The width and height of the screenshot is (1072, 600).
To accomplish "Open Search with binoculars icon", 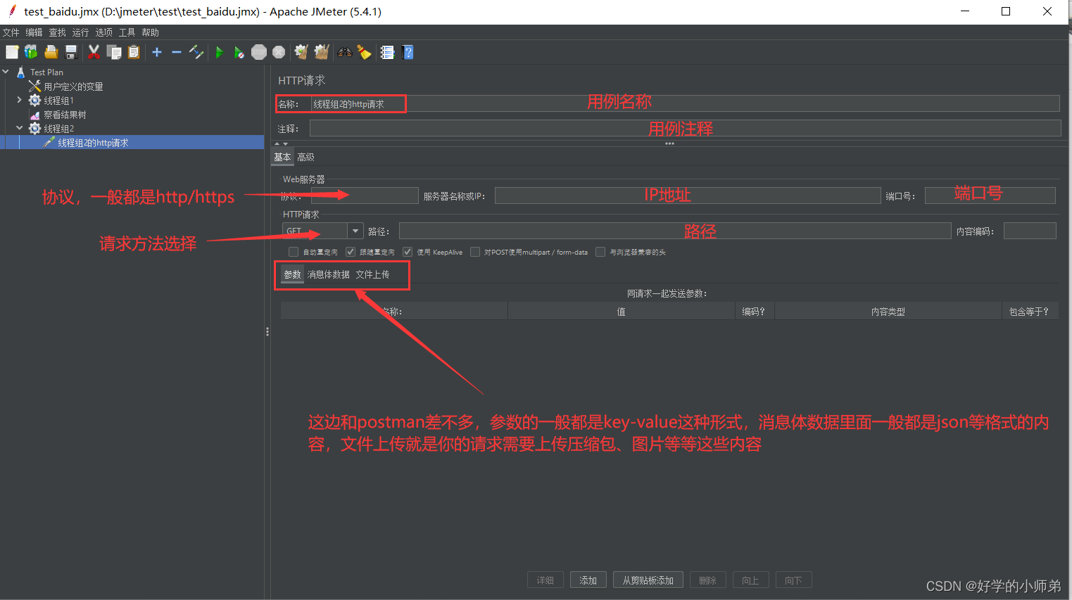I will 344,52.
